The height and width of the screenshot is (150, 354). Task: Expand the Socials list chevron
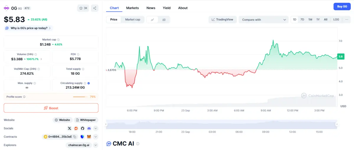[x=96, y=128]
